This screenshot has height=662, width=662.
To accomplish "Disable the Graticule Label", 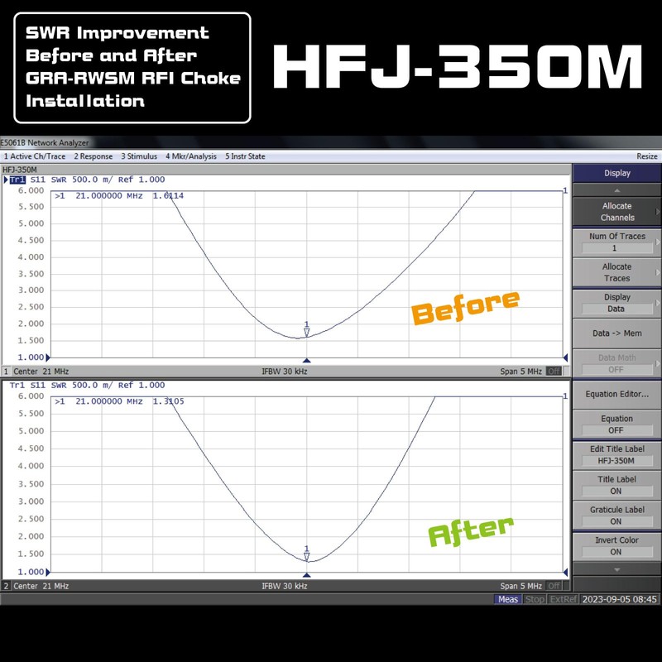I will pos(618,515).
